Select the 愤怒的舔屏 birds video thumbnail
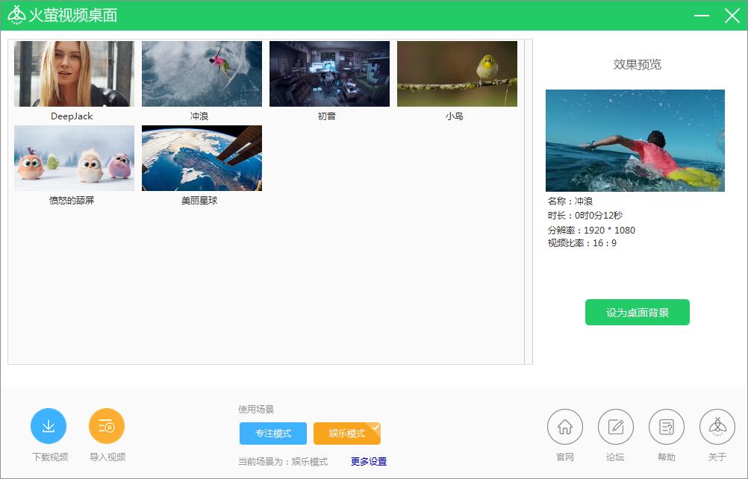This screenshot has height=479, width=748. pos(74,157)
